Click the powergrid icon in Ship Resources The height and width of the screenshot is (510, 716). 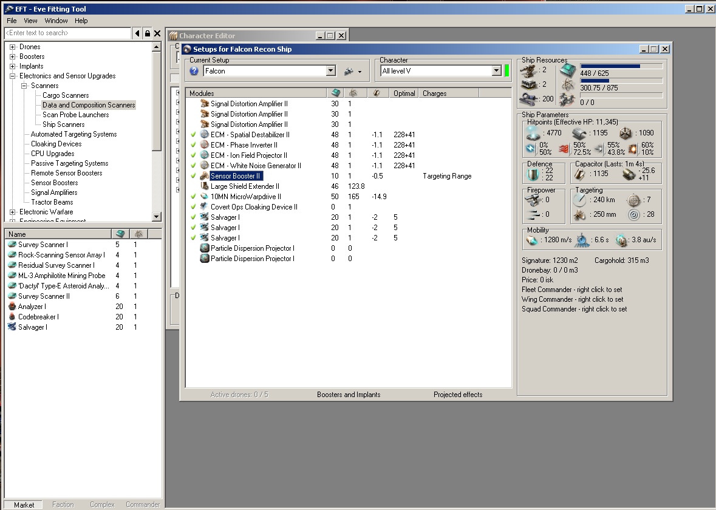pyautogui.click(x=568, y=85)
